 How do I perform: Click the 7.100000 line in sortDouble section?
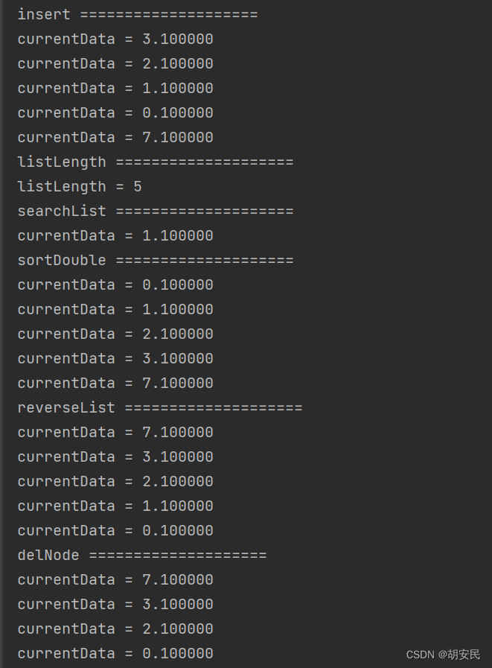[115, 383]
